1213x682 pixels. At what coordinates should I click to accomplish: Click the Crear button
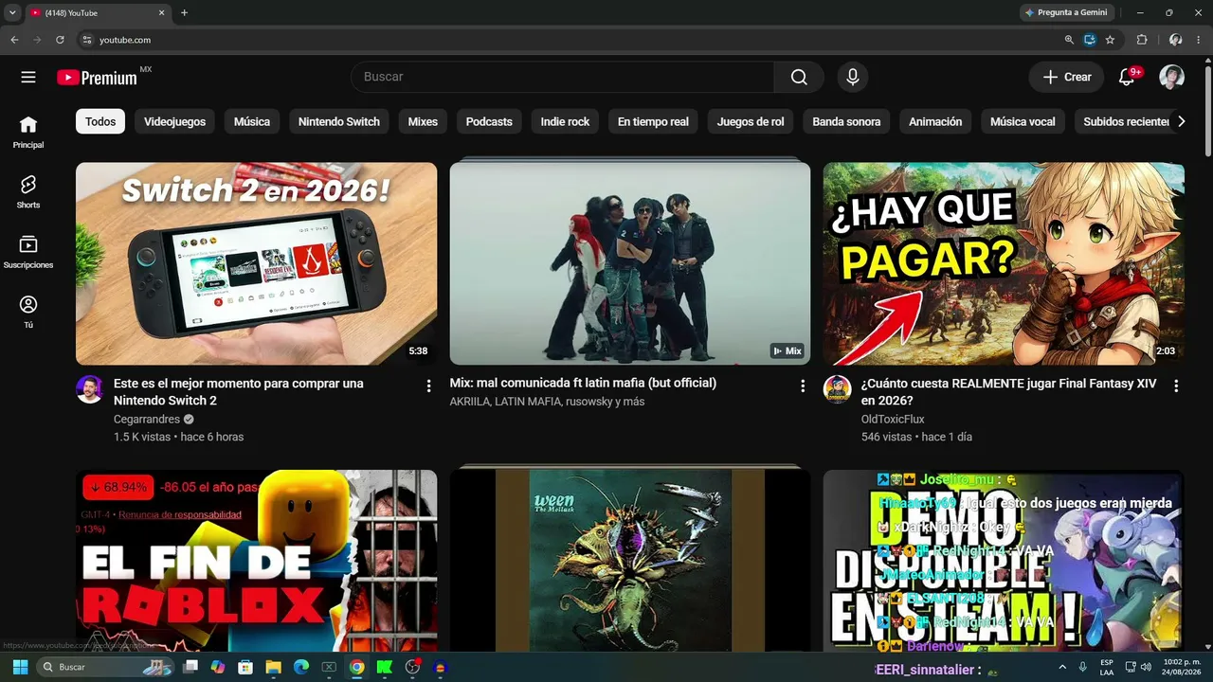pyautogui.click(x=1067, y=77)
